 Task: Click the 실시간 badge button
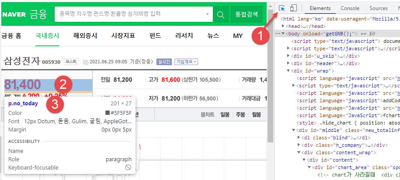(x=164, y=62)
